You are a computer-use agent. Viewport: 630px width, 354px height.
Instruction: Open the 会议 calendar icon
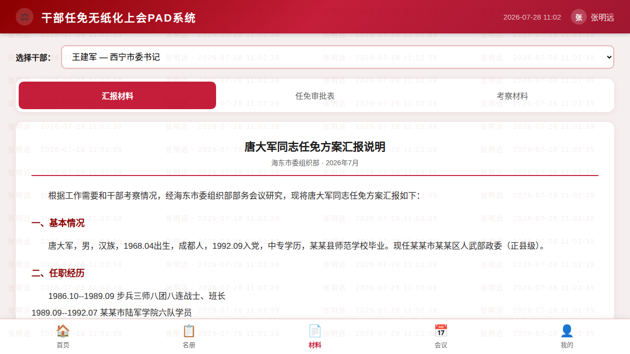click(x=441, y=331)
